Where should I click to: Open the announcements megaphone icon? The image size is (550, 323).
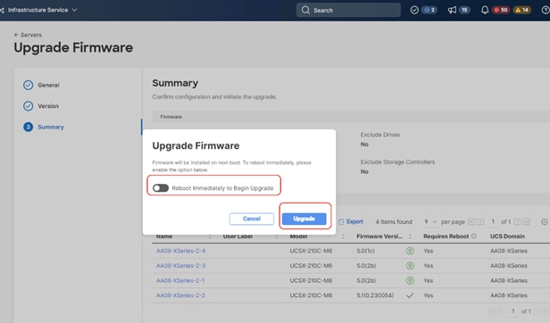click(x=452, y=10)
